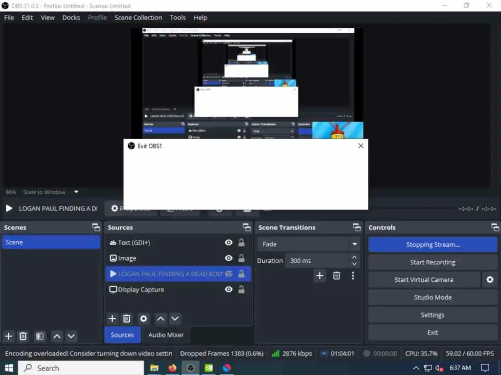Pop out the Scenes dock
Screen dimensions: 501x375
point(96,228)
